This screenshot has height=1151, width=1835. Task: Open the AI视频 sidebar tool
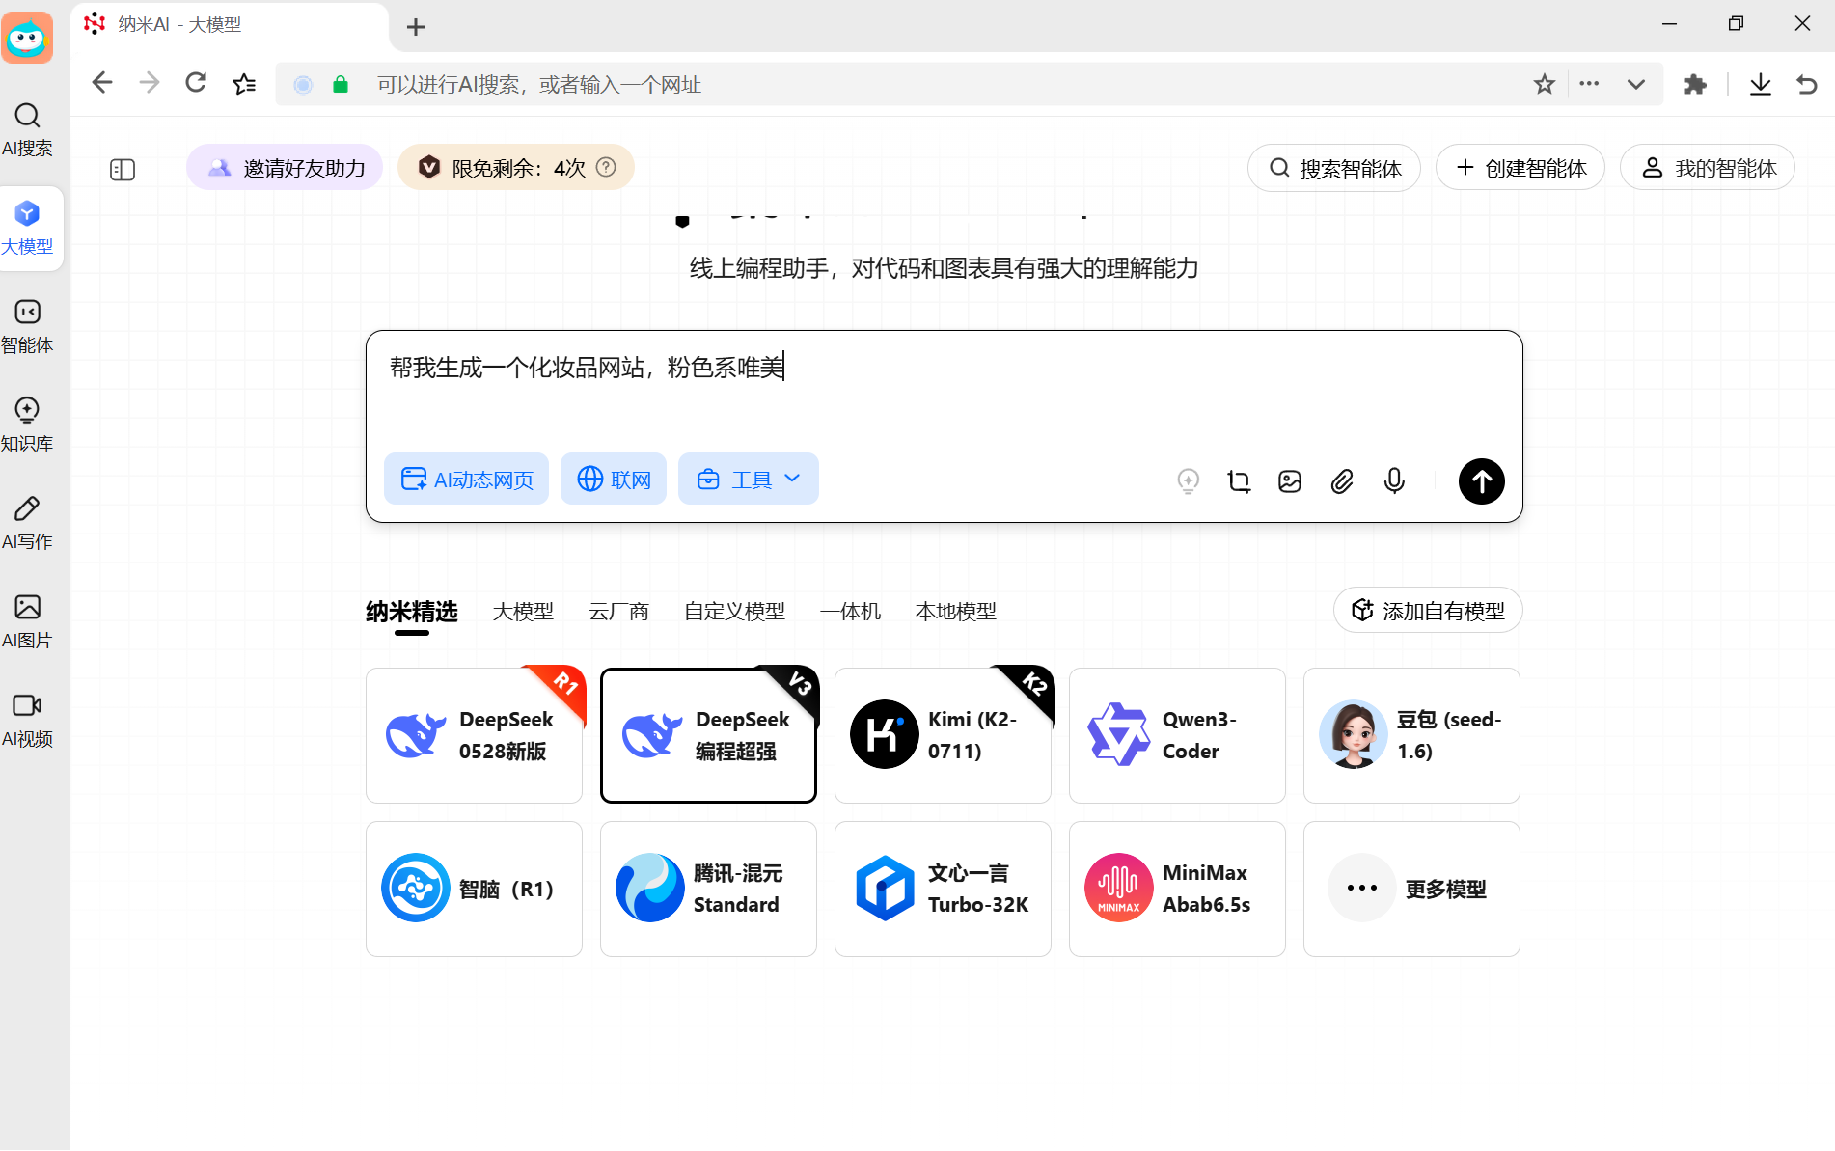point(27,720)
